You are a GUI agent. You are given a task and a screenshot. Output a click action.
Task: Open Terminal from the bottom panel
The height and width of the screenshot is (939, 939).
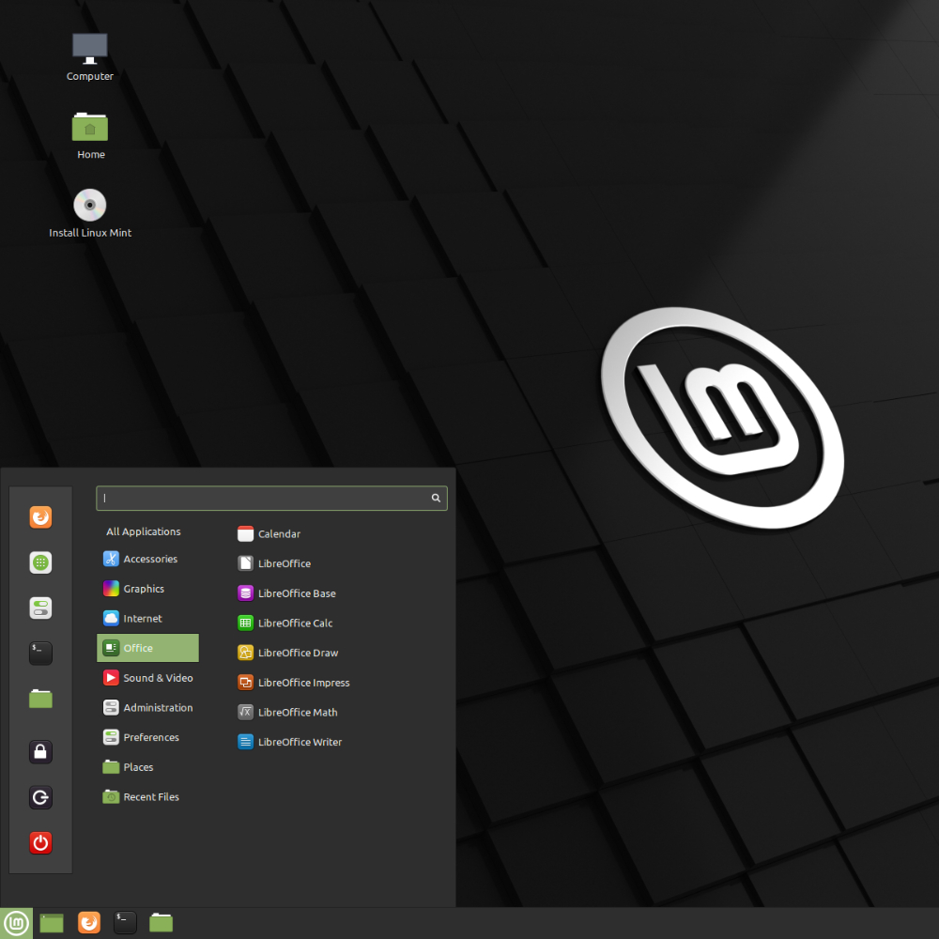[125, 923]
